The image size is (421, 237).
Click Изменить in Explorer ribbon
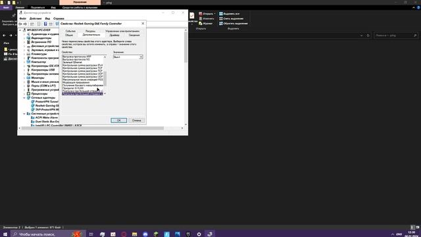207,18
